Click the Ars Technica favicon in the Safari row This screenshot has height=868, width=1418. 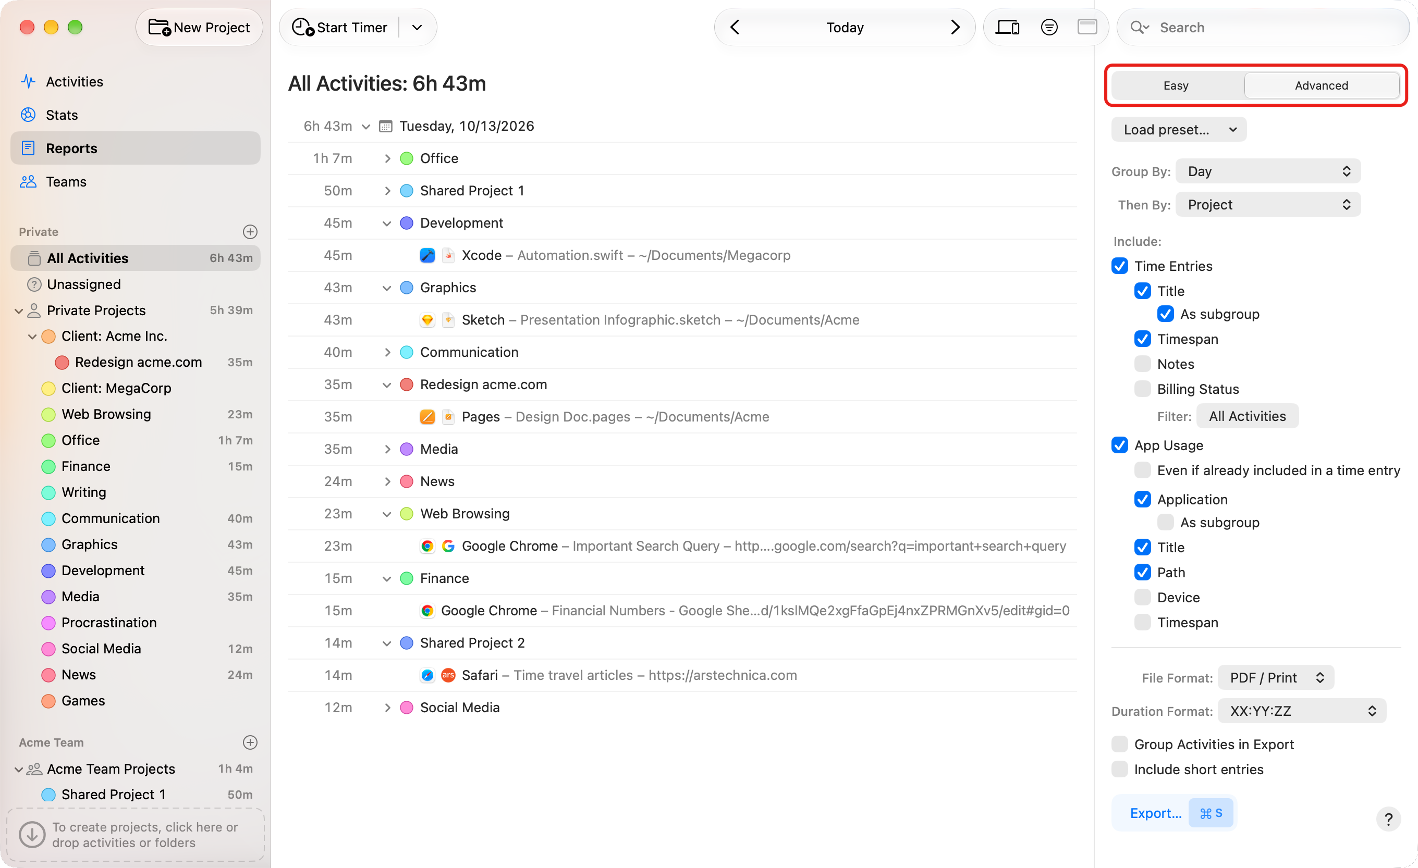coord(448,675)
